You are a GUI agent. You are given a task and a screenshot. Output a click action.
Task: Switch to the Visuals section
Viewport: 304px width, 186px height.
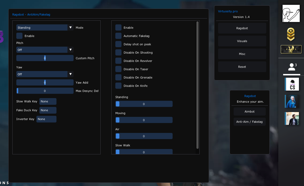[x=242, y=41]
